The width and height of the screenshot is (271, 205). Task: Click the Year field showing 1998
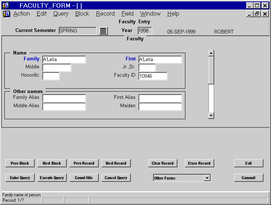(145, 31)
